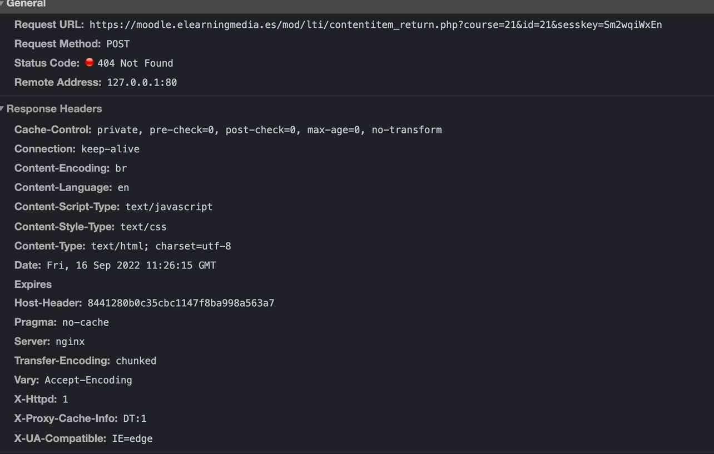Click the Pragma no-cache header

pyautogui.click(x=62, y=322)
